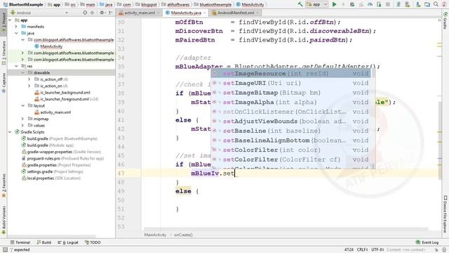This screenshot has width=449, height=253.
Task: Select setImageResource(int resId) completion
Action: click(291, 74)
